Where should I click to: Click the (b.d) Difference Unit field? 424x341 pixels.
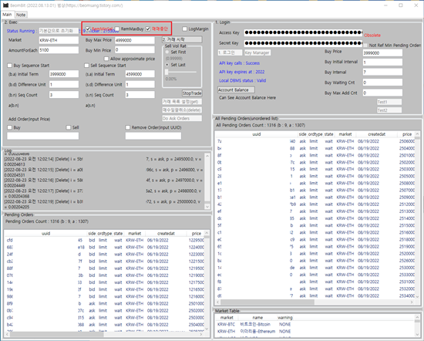(x=64, y=84)
